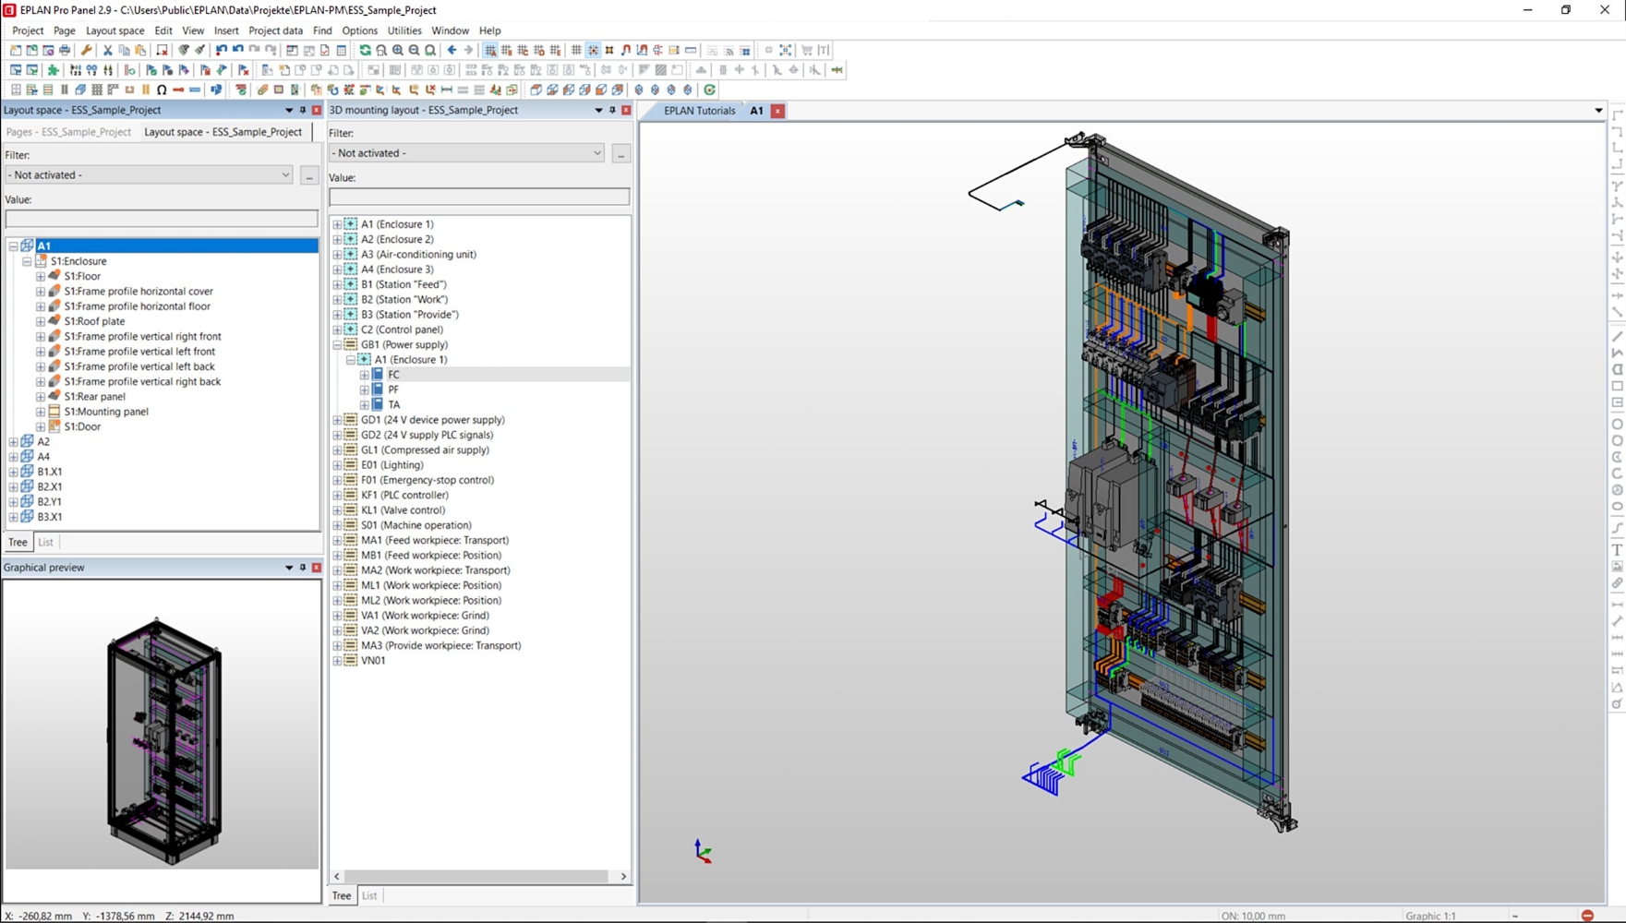
Task: Click the Cut scissors icon
Action: (x=107, y=50)
